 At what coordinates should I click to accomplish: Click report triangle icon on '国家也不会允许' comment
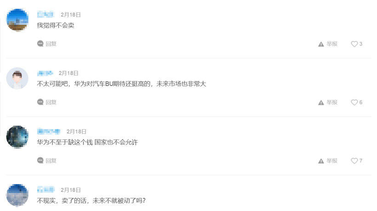tap(321, 161)
